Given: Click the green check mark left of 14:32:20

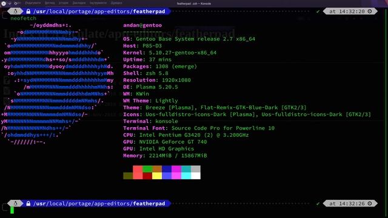Looking at the screenshot, I should (318, 12).
